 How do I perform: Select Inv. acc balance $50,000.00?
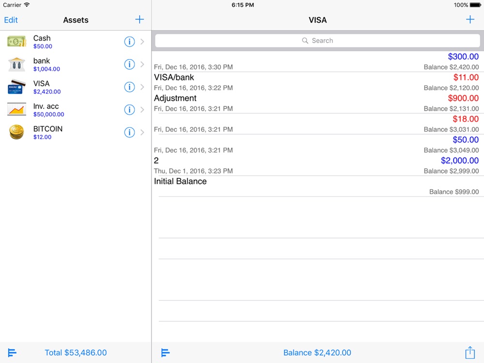49,114
